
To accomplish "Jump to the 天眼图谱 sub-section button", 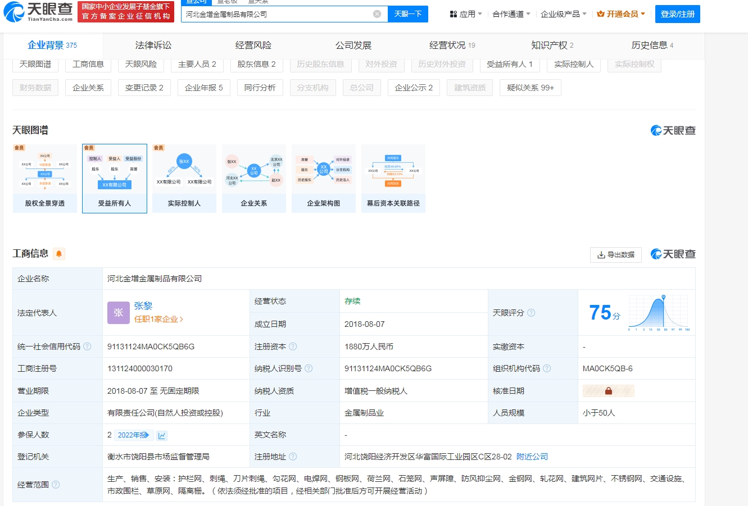I will tap(35, 64).
